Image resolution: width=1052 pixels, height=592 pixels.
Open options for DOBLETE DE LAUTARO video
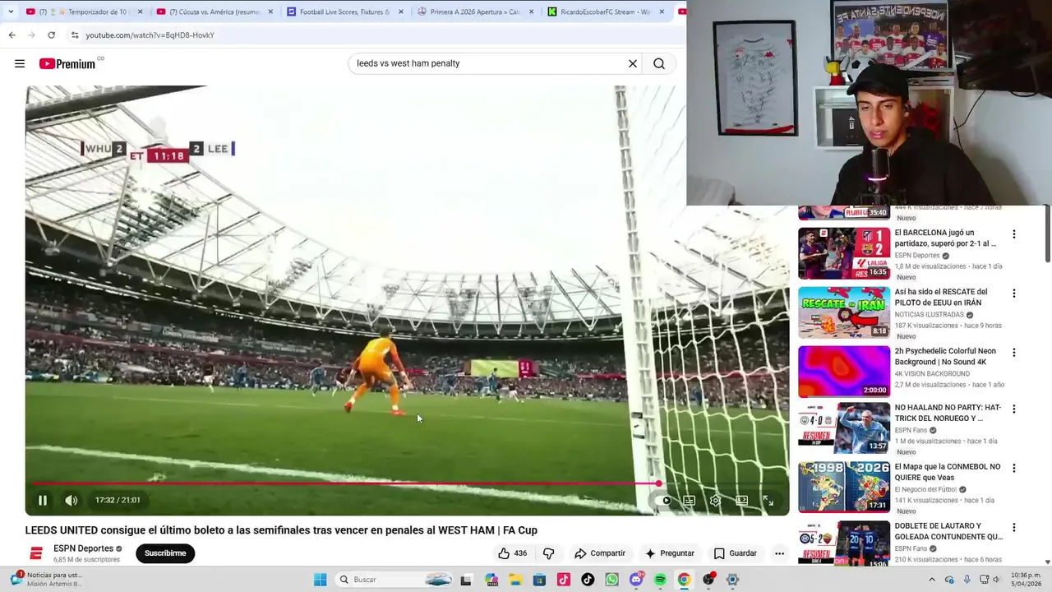[1013, 527]
